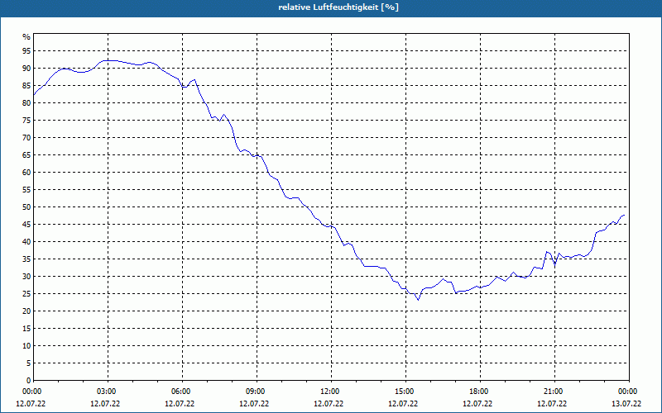Click the x-axis time label '21:00'
Screen dimensions: 662x413
(554, 392)
